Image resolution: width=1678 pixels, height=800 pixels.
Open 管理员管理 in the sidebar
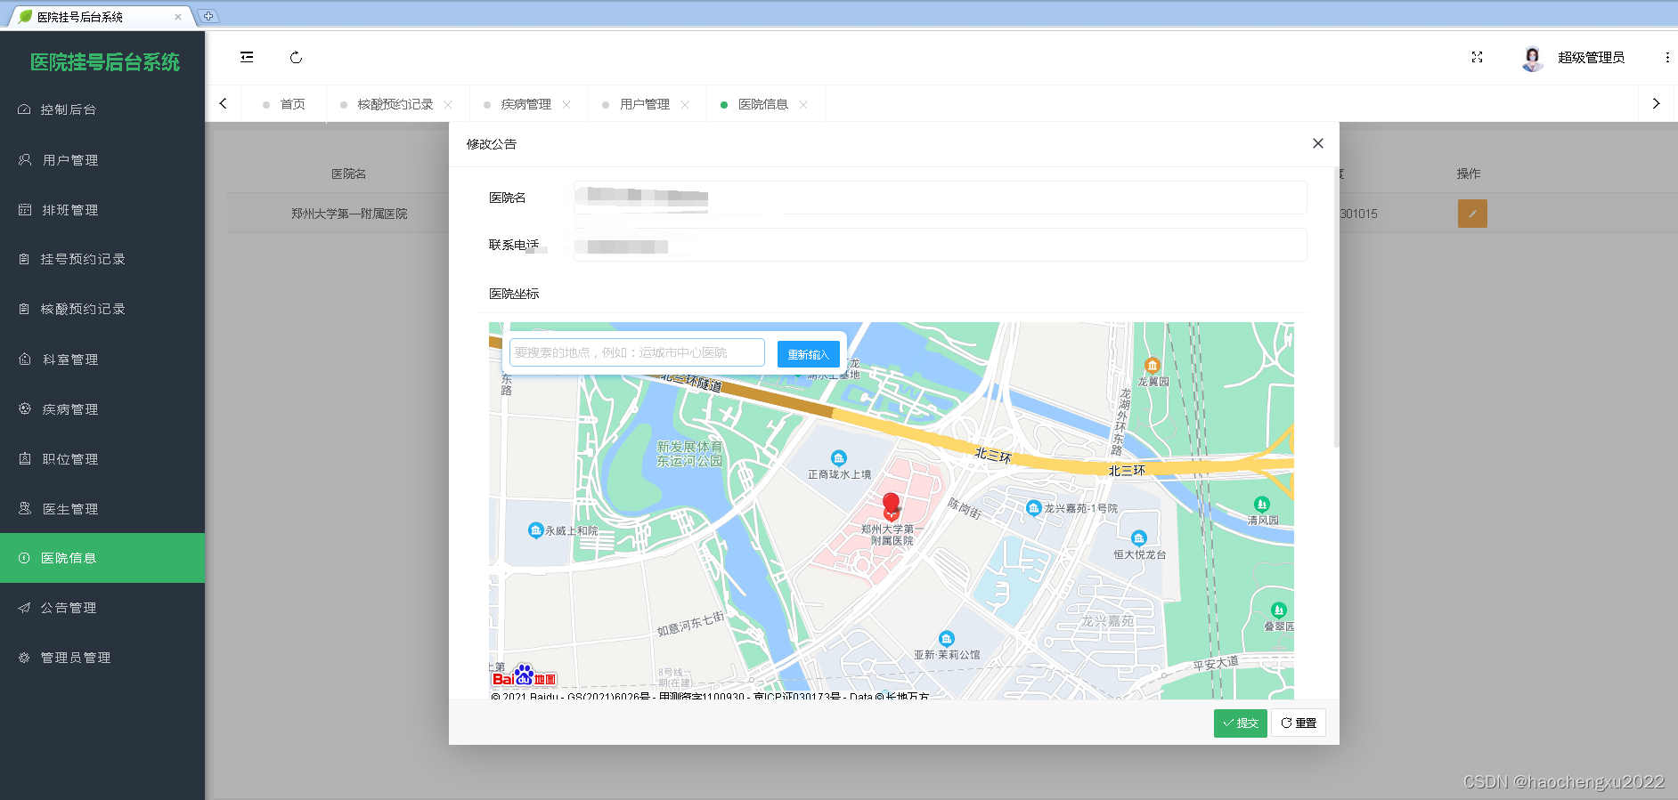point(102,658)
